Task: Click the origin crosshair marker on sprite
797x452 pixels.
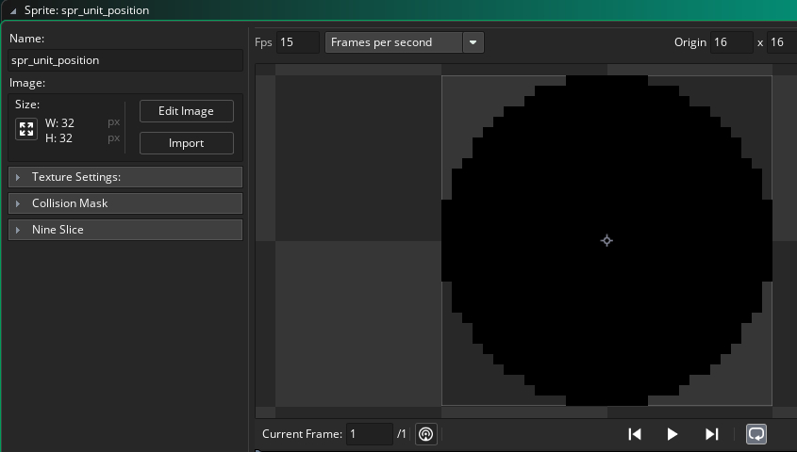Action: [606, 240]
